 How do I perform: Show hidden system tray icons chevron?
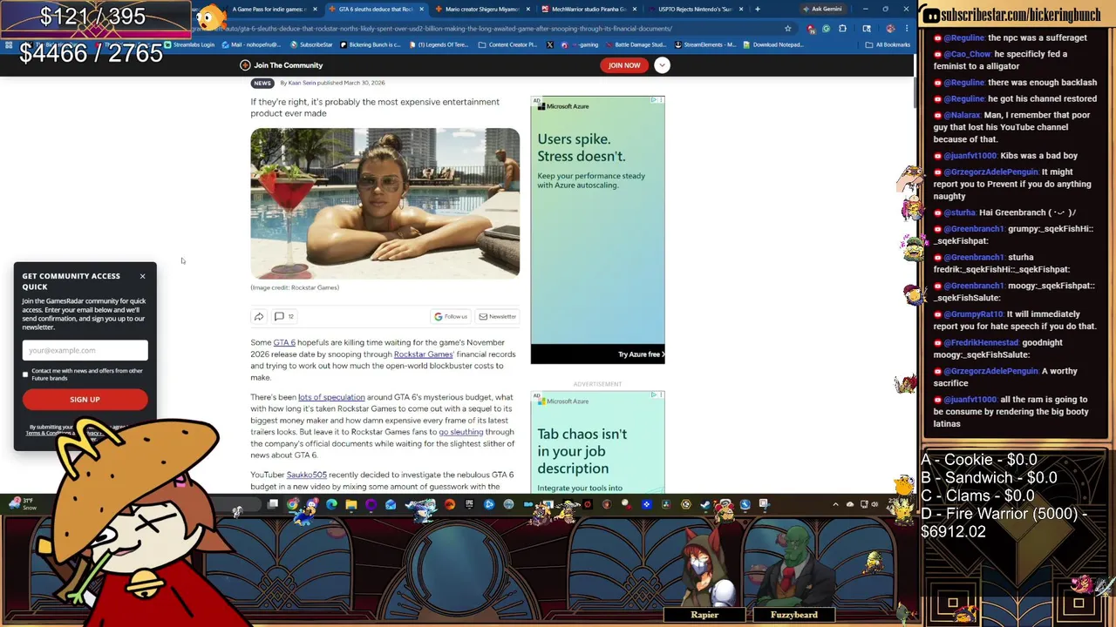pyautogui.click(x=835, y=504)
